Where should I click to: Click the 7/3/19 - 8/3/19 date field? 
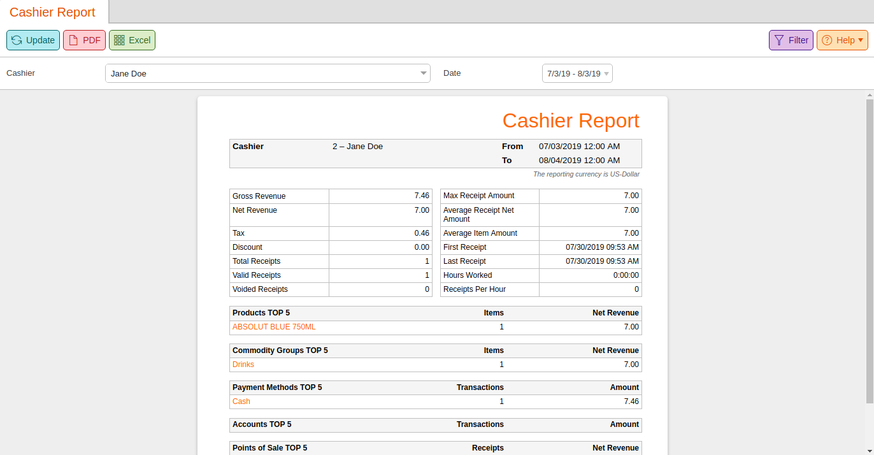point(577,73)
